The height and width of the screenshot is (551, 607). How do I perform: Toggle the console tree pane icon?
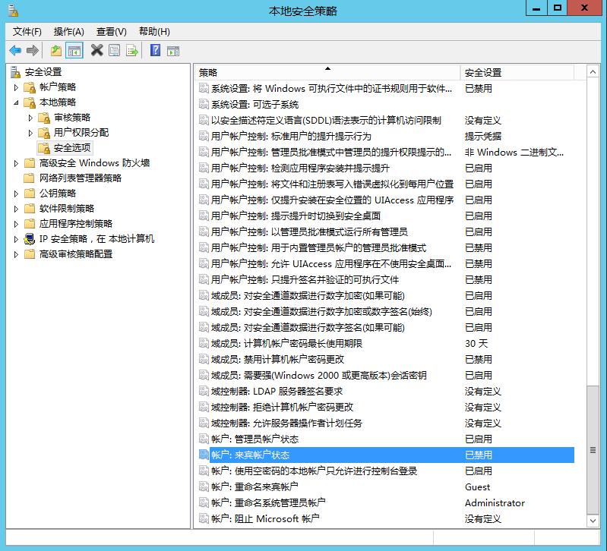tap(74, 51)
